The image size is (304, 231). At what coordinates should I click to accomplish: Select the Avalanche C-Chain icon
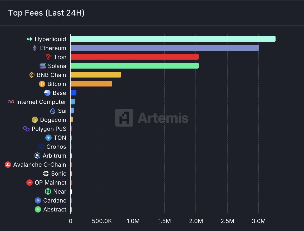(x=8, y=164)
